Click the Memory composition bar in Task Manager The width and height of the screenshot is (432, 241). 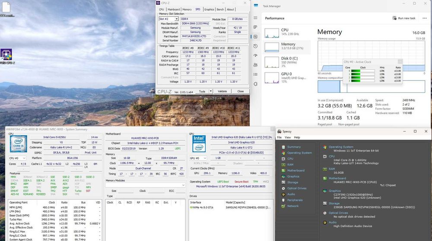371,87
